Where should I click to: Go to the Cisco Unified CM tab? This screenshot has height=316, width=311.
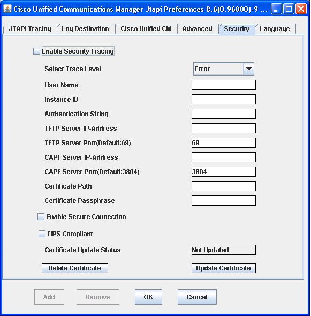pyautogui.click(x=146, y=29)
